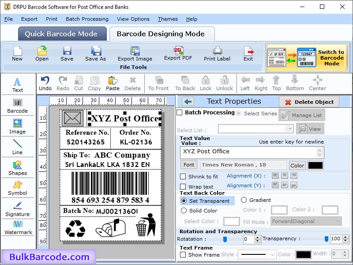Image resolution: width=353 pixels, height=265 pixels.
Task: Undo the last action
Action: coord(45,83)
